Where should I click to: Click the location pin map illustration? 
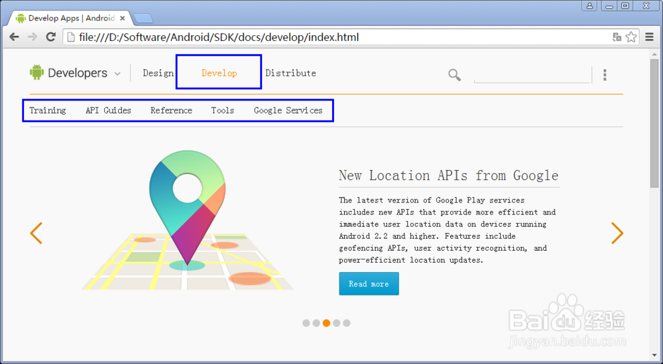click(x=188, y=220)
